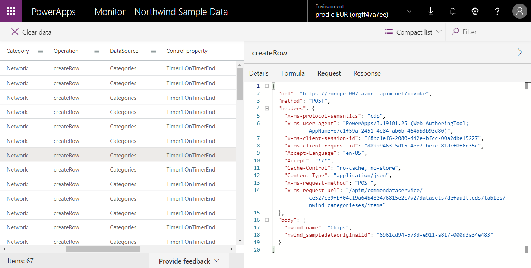Collapse the headers block at line 4
Viewport: 531px width, 268px height.
[266, 108]
